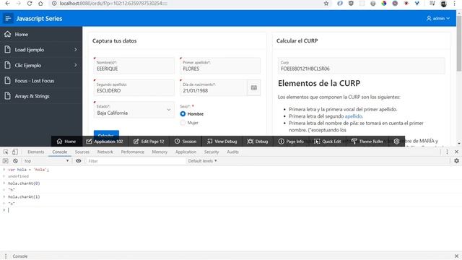Go back with the browser back arrow

point(7,4)
